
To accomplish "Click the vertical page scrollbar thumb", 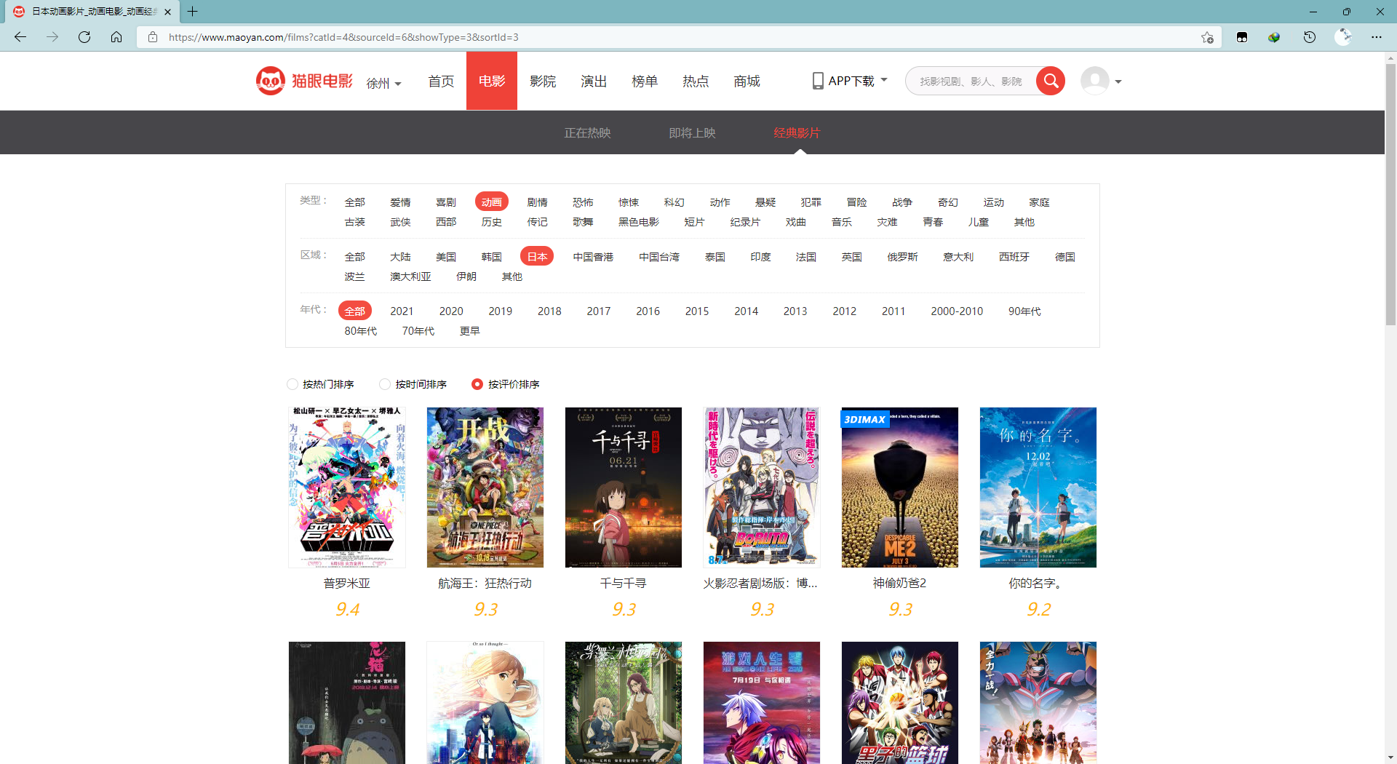I will click(1390, 194).
